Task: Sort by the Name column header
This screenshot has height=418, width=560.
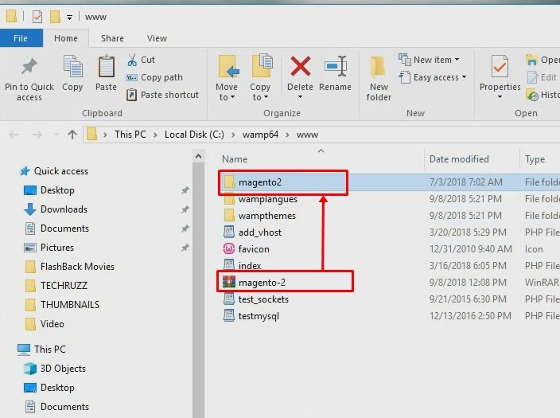Action: (235, 159)
